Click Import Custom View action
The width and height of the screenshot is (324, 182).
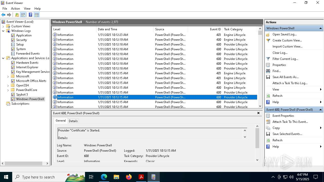(287, 47)
